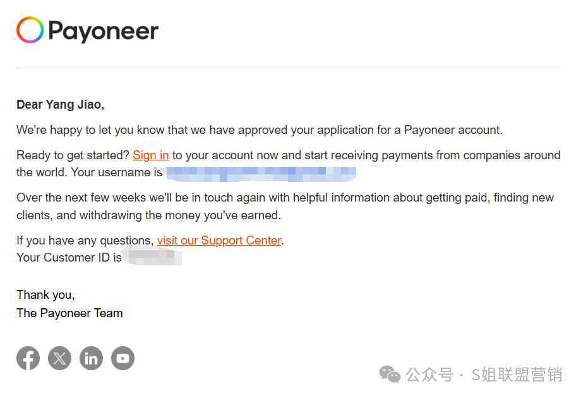Image resolution: width=581 pixels, height=398 pixels.
Task: Open the "visit our Support Center" link
Action: click(219, 241)
